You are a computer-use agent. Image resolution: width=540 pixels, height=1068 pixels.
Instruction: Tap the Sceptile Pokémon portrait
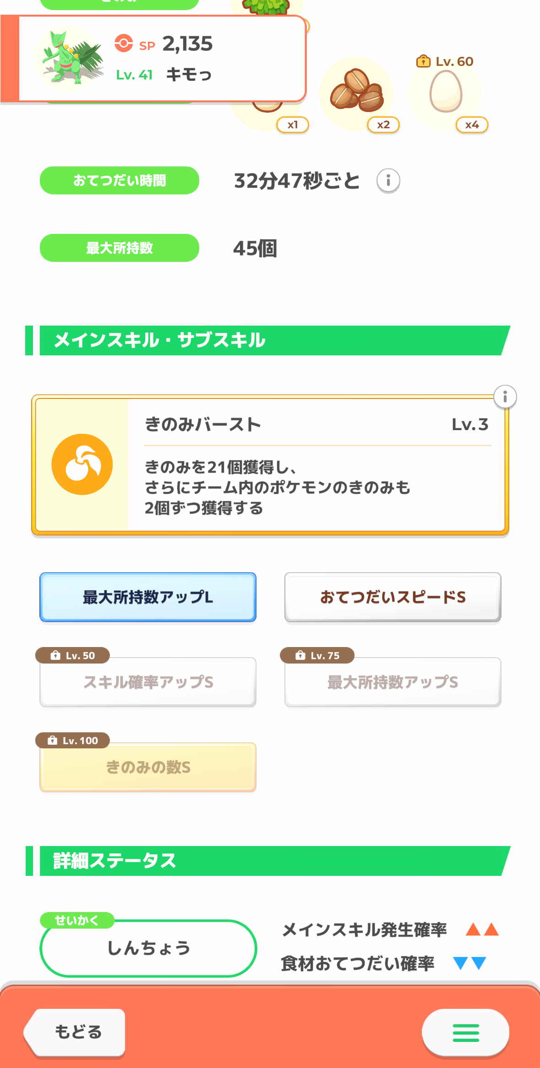70,59
